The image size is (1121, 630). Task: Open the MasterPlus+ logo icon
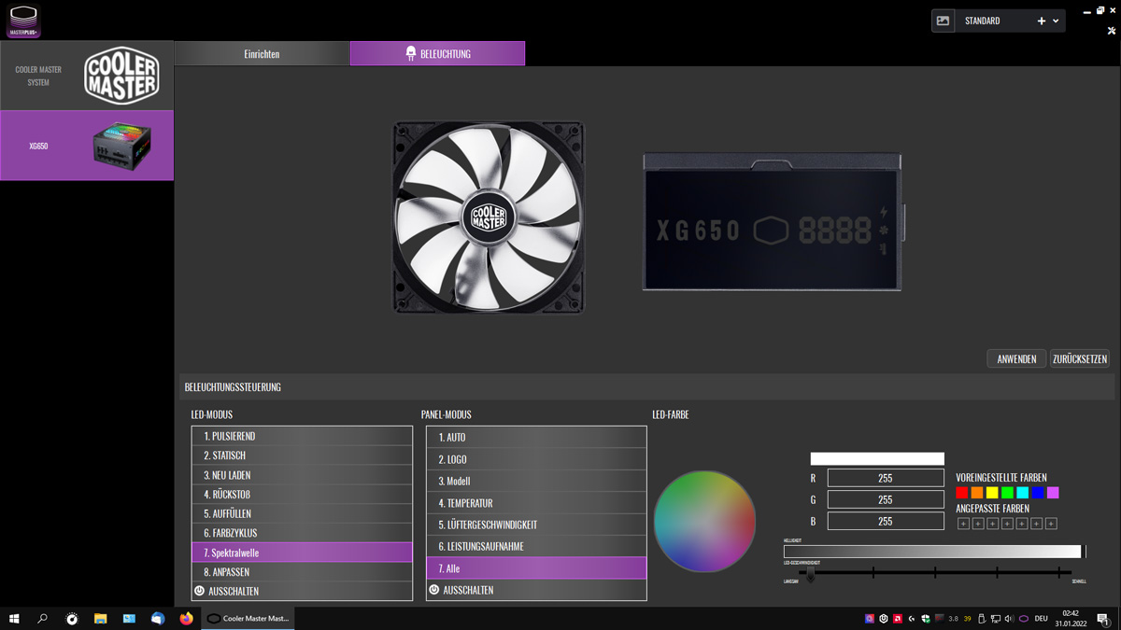point(23,21)
